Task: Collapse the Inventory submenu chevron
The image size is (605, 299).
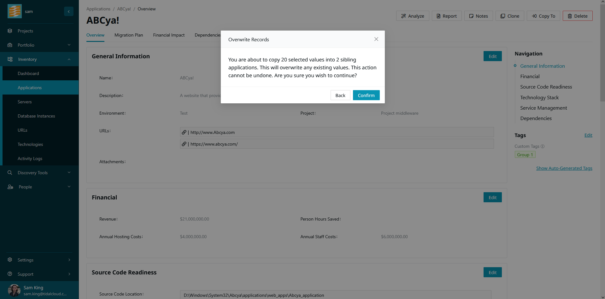Action: pyautogui.click(x=69, y=59)
